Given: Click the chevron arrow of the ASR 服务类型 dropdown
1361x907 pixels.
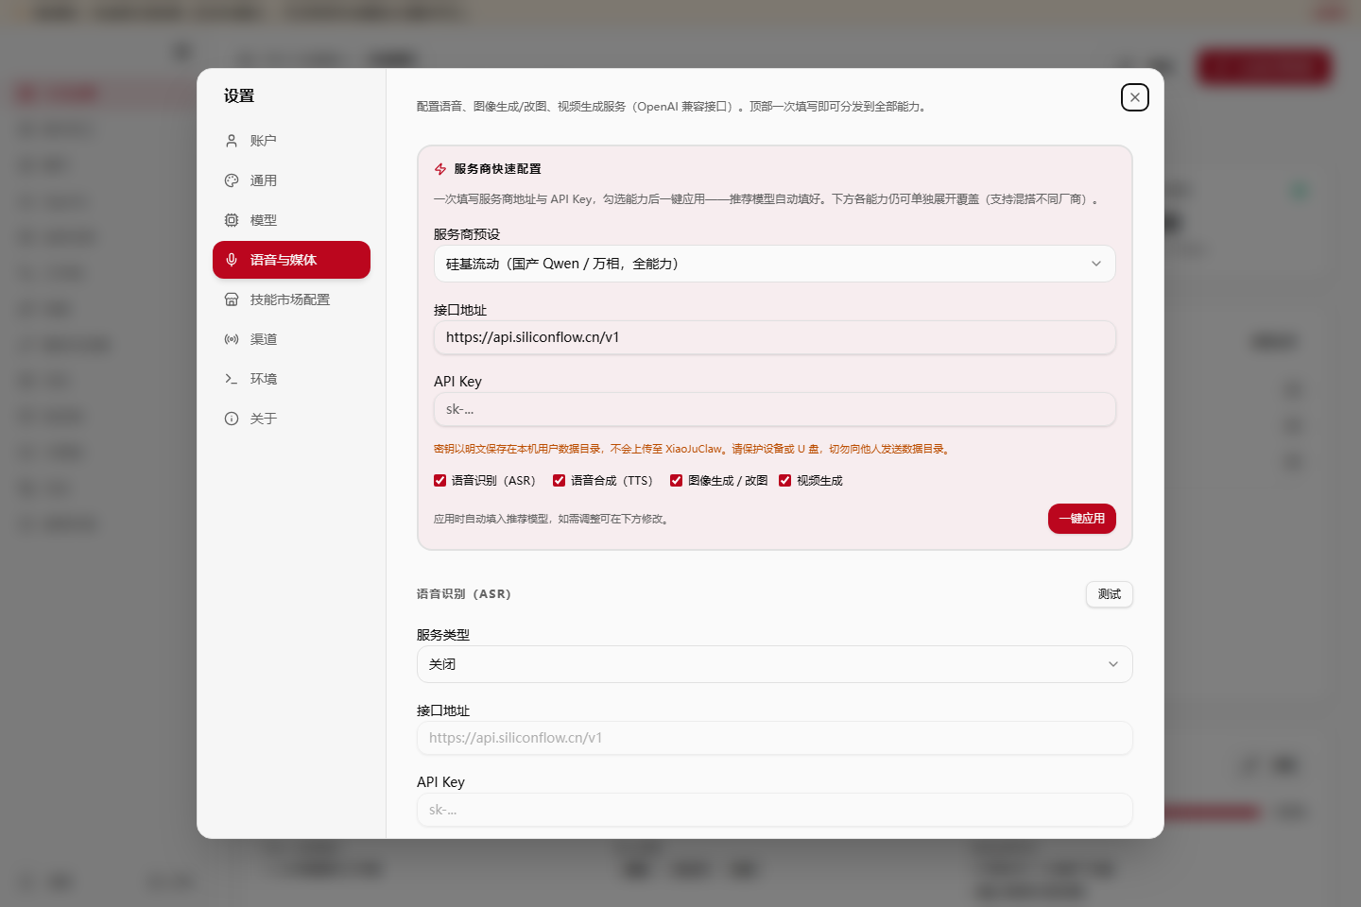Looking at the screenshot, I should (x=1113, y=664).
